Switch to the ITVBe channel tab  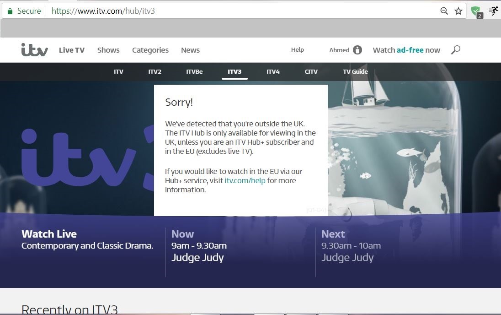194,72
